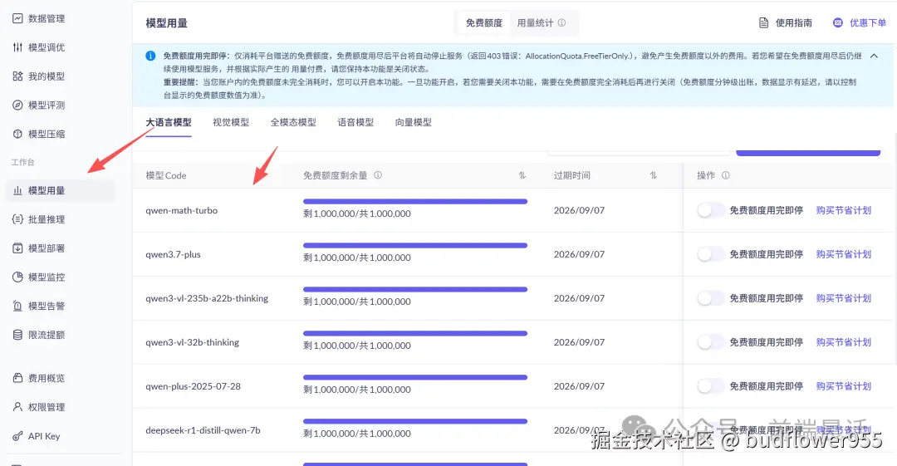Select 模型用量 in the sidebar
897x466 pixels.
[x=60, y=191]
